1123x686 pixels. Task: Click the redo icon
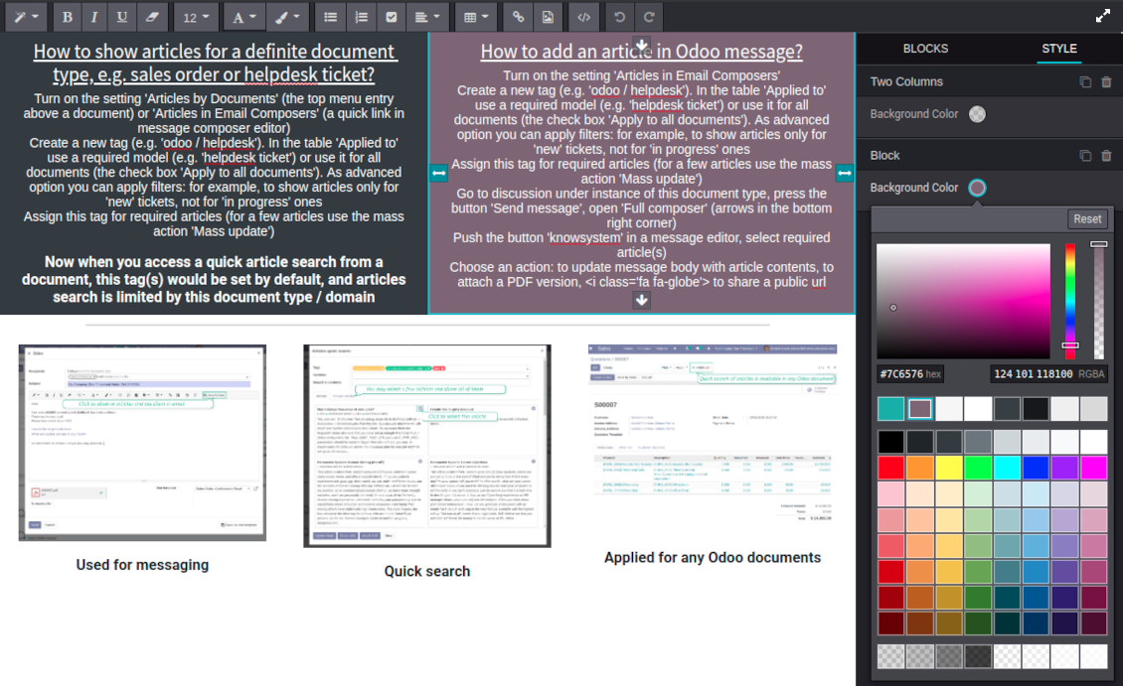click(649, 17)
